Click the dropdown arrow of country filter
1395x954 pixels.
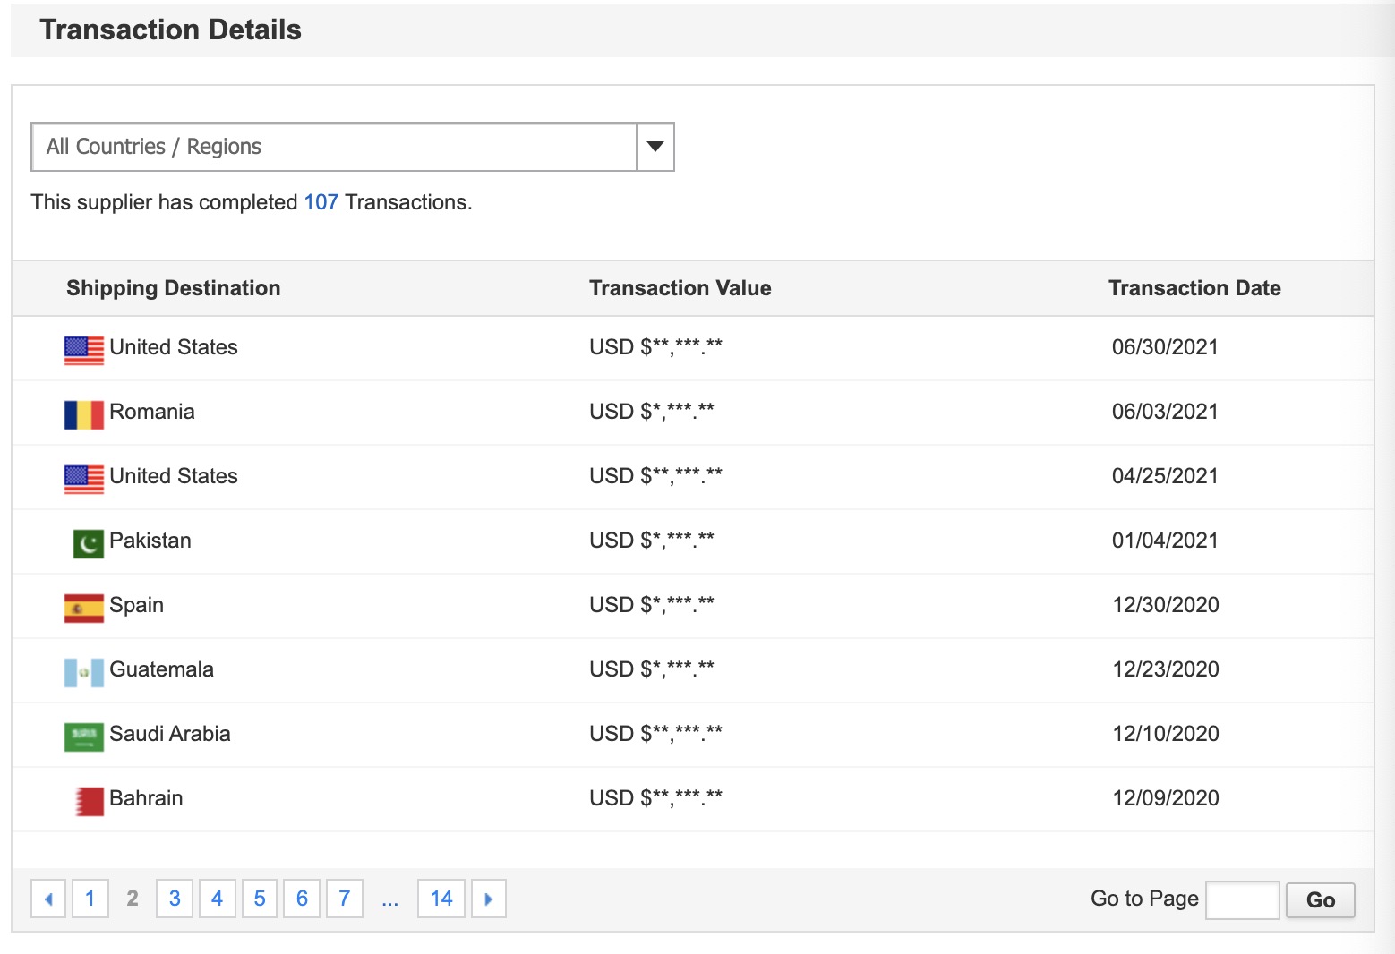click(655, 147)
